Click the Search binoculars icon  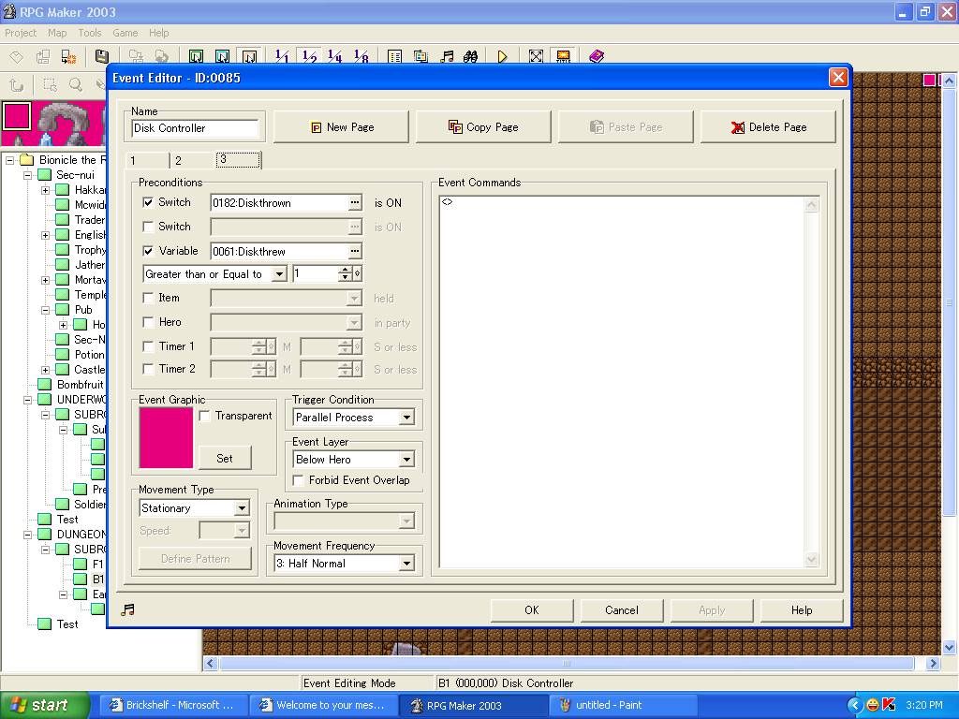[472, 55]
